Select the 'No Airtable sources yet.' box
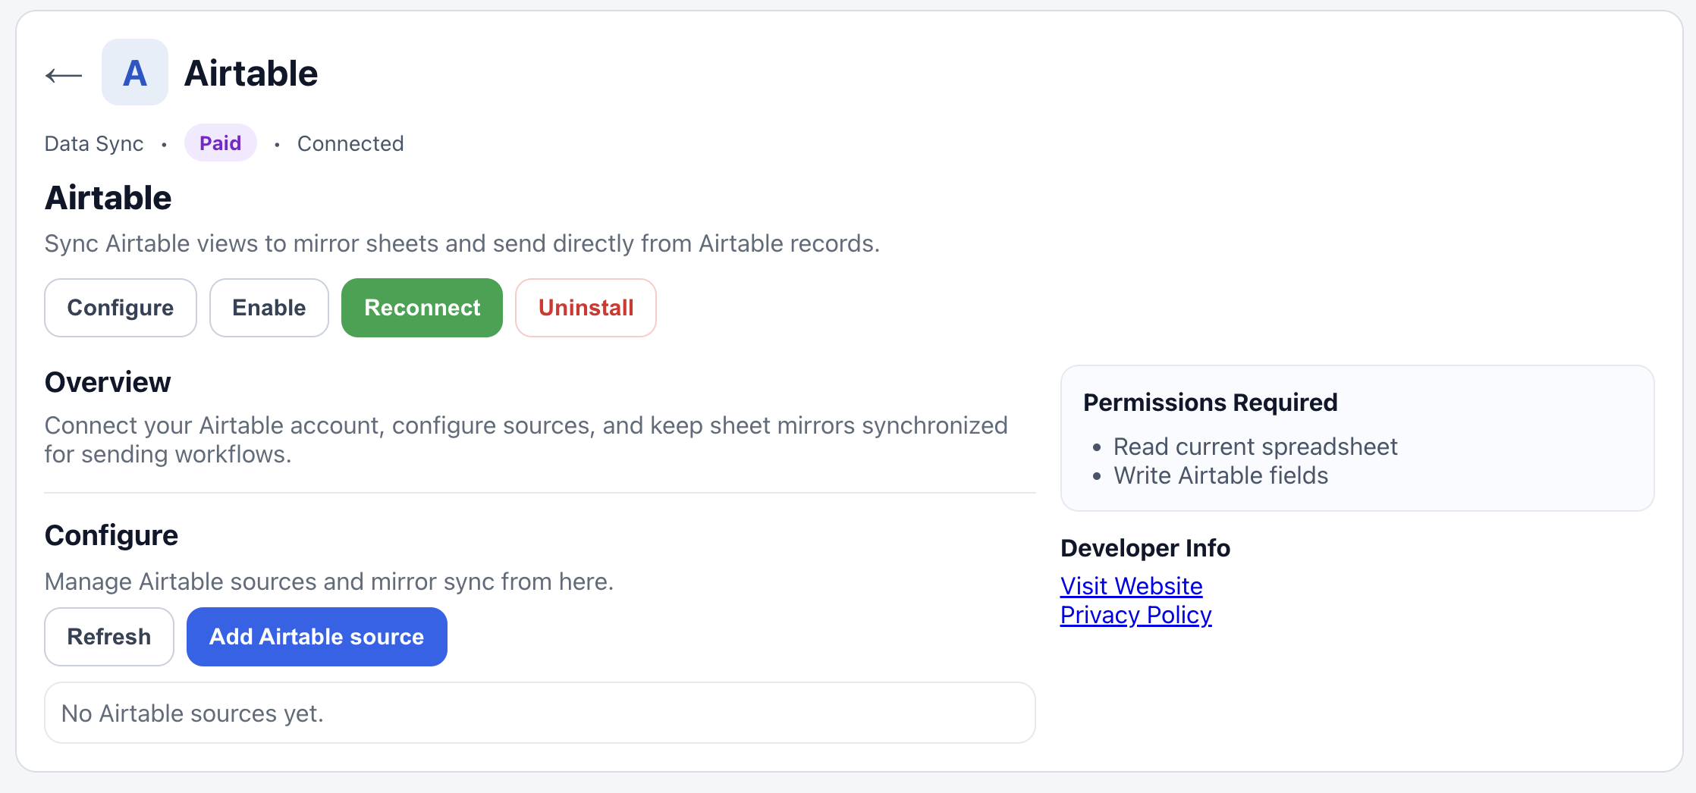 coord(540,713)
